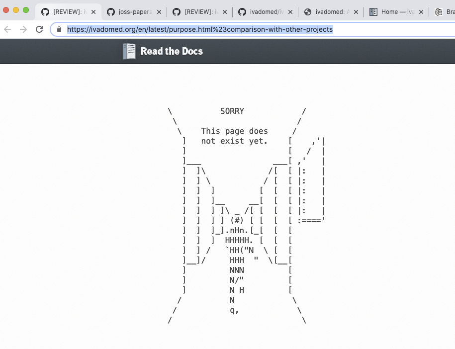This screenshot has height=349, width=455.
Task: Click the red close window button
Action: point(6,10)
